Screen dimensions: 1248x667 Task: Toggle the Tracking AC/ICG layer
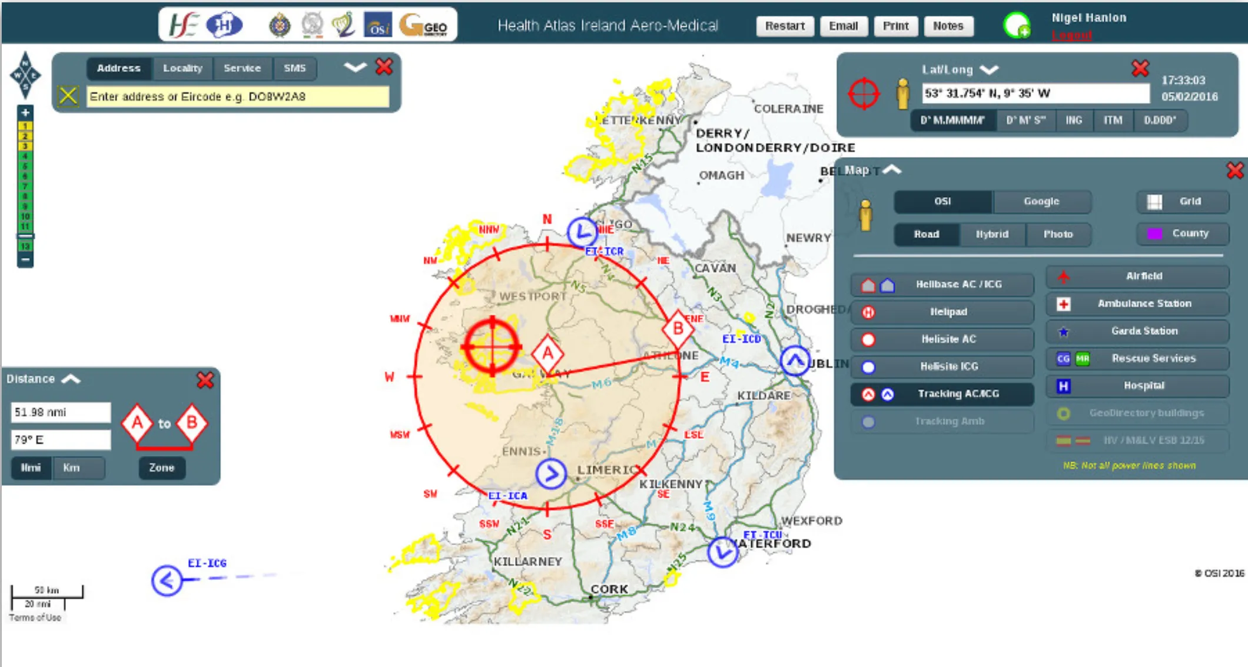point(942,394)
